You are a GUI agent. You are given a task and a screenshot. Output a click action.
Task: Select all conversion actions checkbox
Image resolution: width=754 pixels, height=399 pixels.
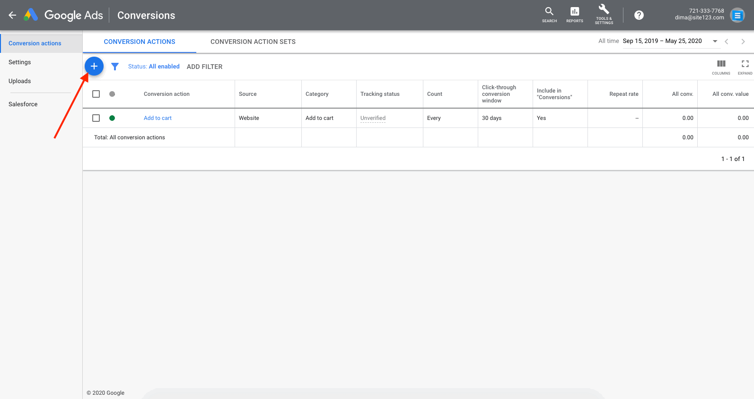[x=96, y=94]
